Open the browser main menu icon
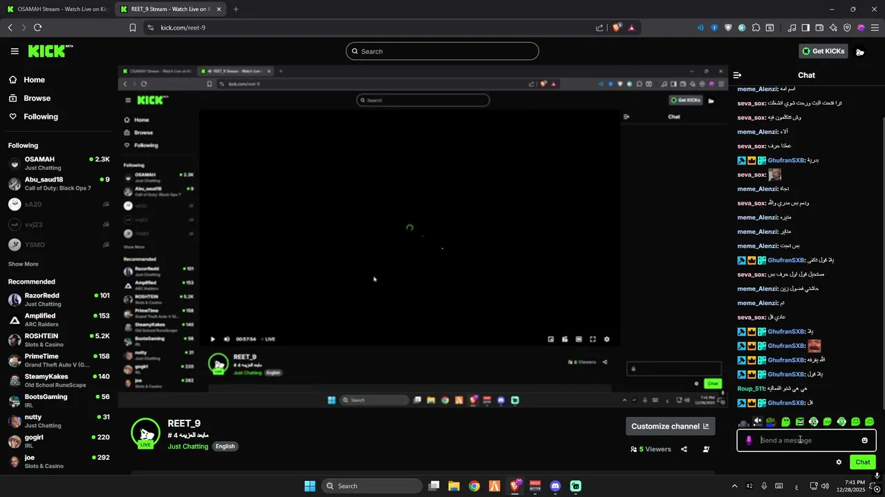Viewport: 885px width, 497px height. click(x=875, y=28)
